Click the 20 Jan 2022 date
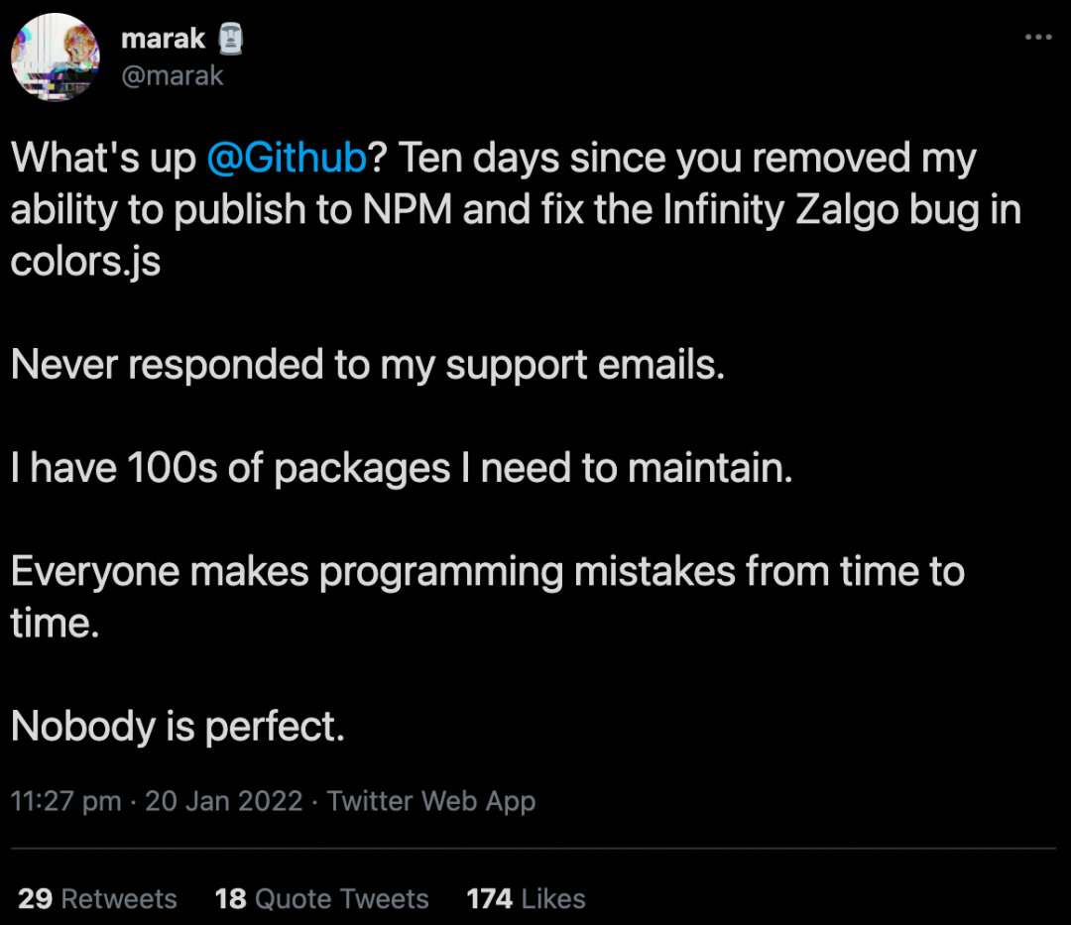 point(224,801)
